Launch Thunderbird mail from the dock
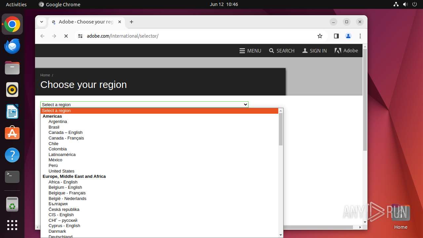Screen dimensions: 423x238 point(12,46)
